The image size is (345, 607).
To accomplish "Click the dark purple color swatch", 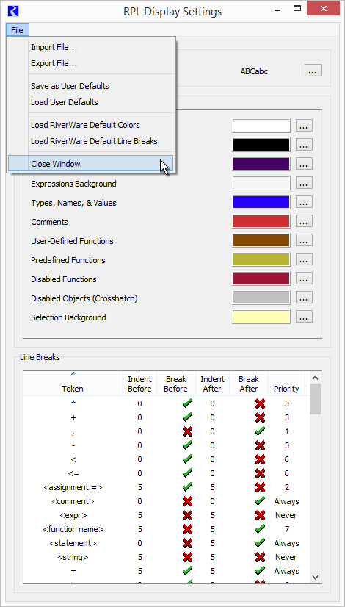I will tap(261, 164).
